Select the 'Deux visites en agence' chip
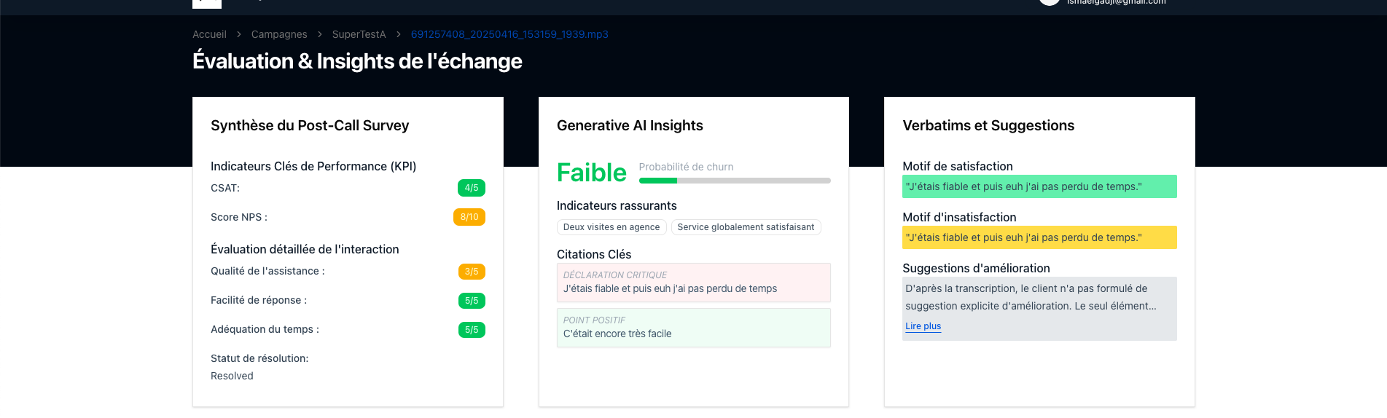The width and height of the screenshot is (1387, 418). [611, 227]
